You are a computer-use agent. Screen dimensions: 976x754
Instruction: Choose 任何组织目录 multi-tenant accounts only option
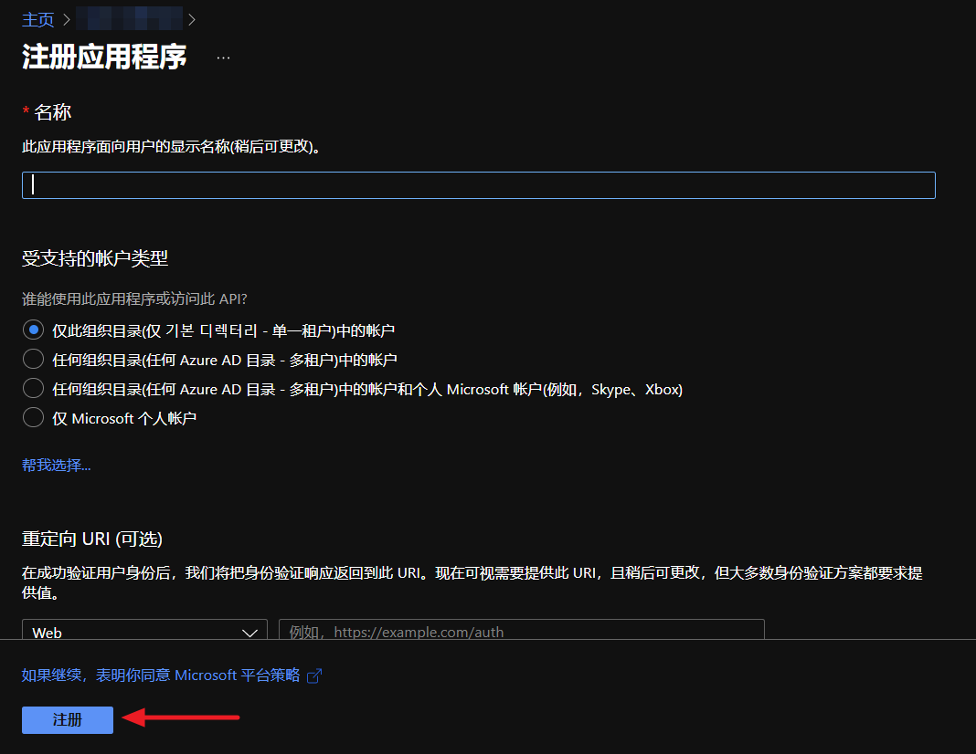tap(33, 359)
